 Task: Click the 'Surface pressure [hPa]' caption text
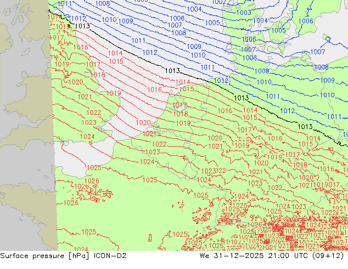click(44, 256)
